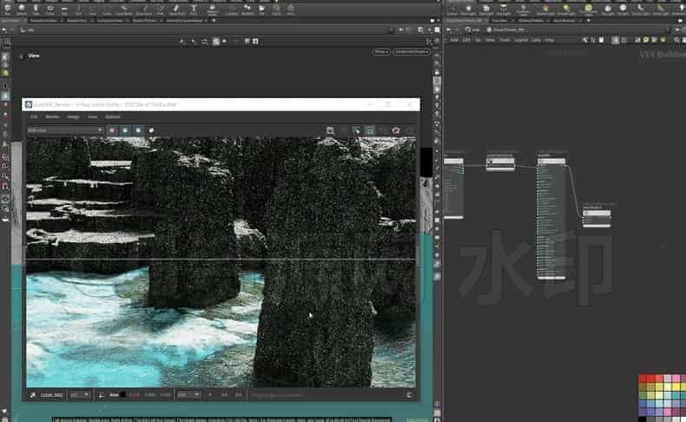
Task: Open the Persp viewport dropdown
Action: click(x=381, y=51)
